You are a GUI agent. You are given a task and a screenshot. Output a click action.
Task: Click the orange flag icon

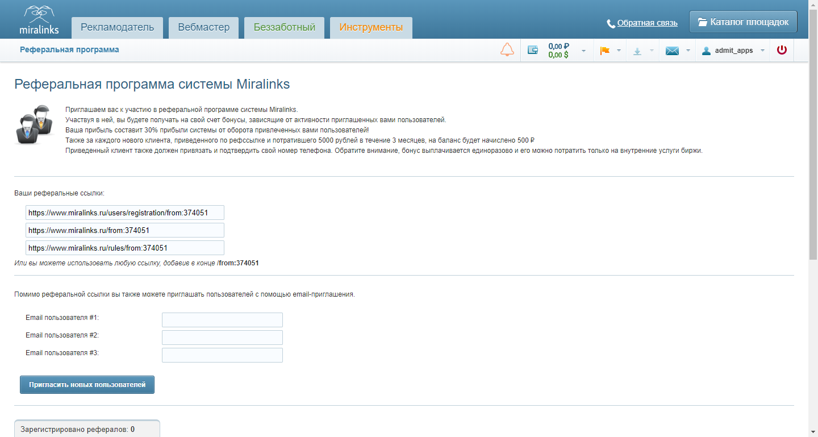click(604, 51)
